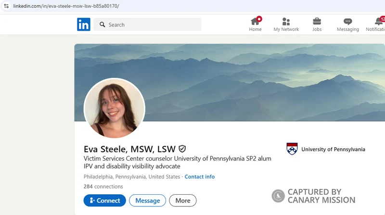Screen dimensions: 385x215
Task: Open the University of Pennsylvania link
Action: click(333, 149)
